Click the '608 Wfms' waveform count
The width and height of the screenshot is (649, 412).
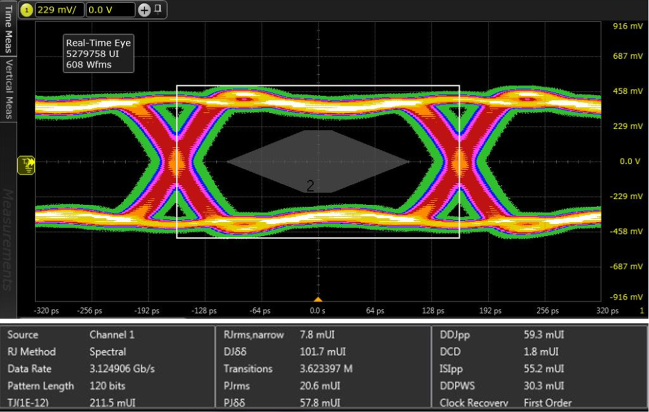[88, 64]
